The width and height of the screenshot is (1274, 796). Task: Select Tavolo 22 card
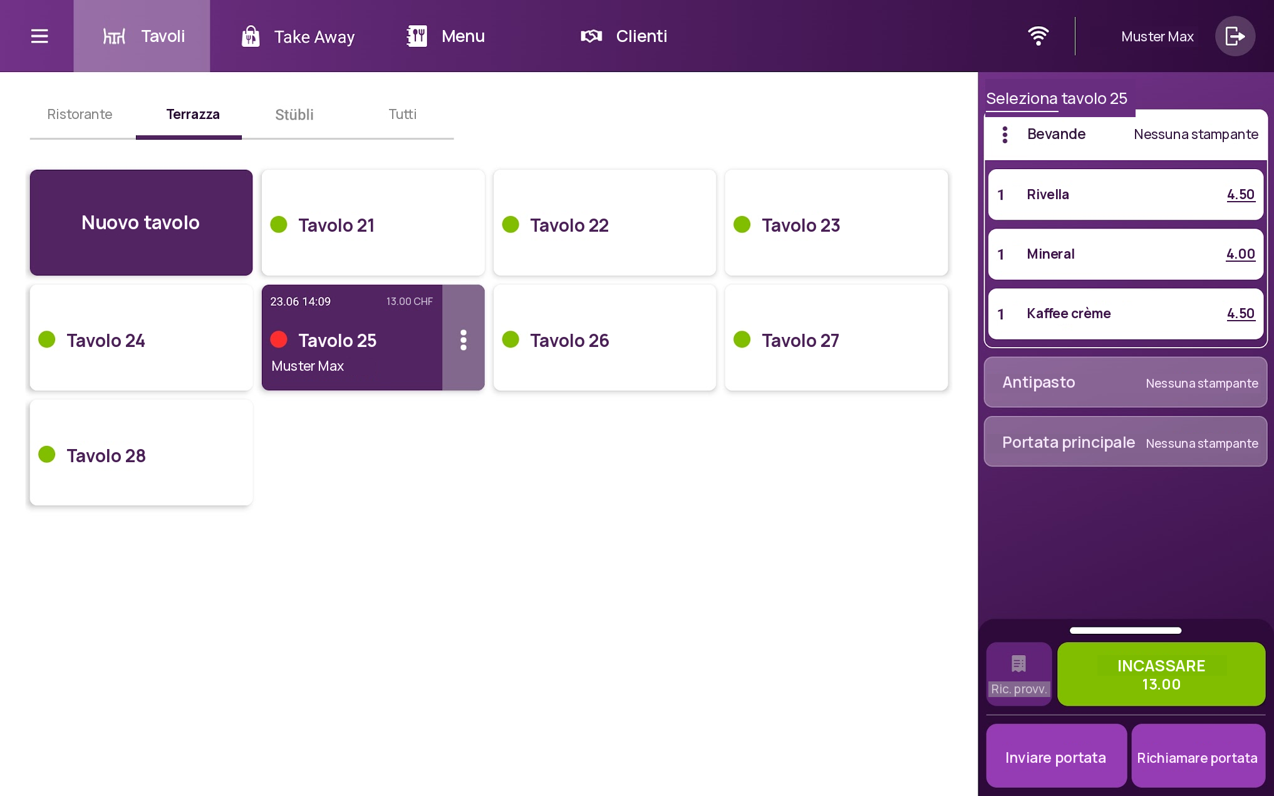[x=604, y=222]
